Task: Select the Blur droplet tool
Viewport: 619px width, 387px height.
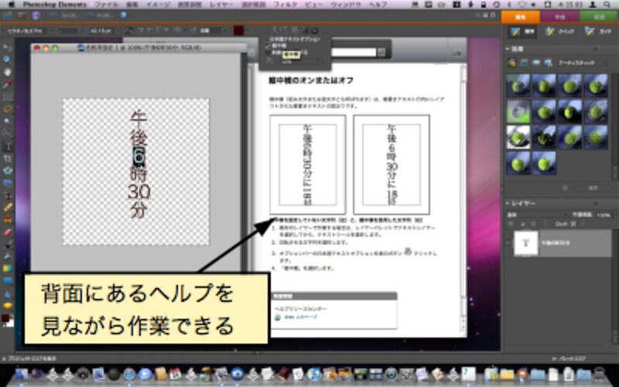Action: click(8, 294)
